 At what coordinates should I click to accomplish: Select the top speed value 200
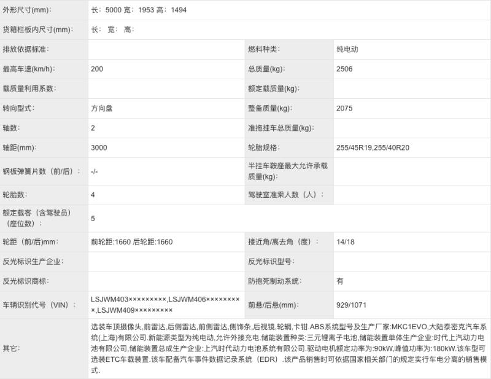(x=97, y=69)
